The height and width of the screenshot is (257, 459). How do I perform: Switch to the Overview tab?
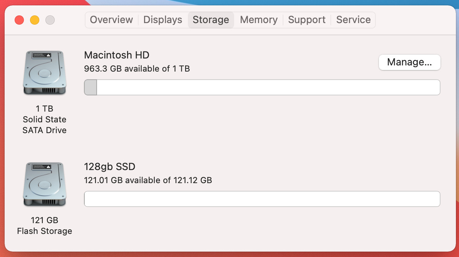[111, 20]
